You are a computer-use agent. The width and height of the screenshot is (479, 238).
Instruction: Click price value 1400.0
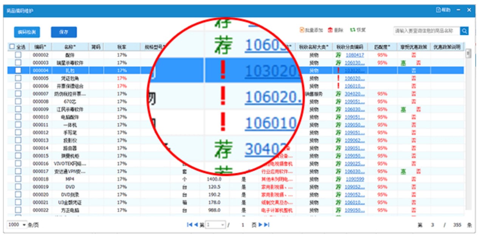click(214, 179)
